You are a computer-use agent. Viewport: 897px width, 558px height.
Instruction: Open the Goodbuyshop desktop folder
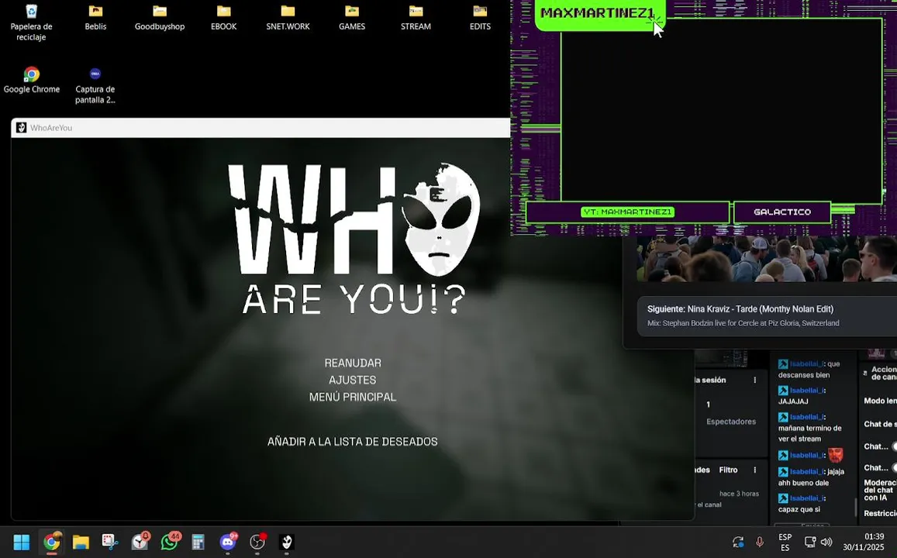coord(160,18)
